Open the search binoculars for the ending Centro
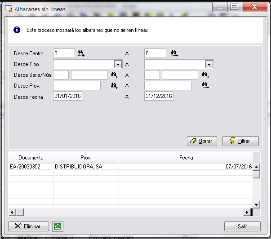 [174, 53]
